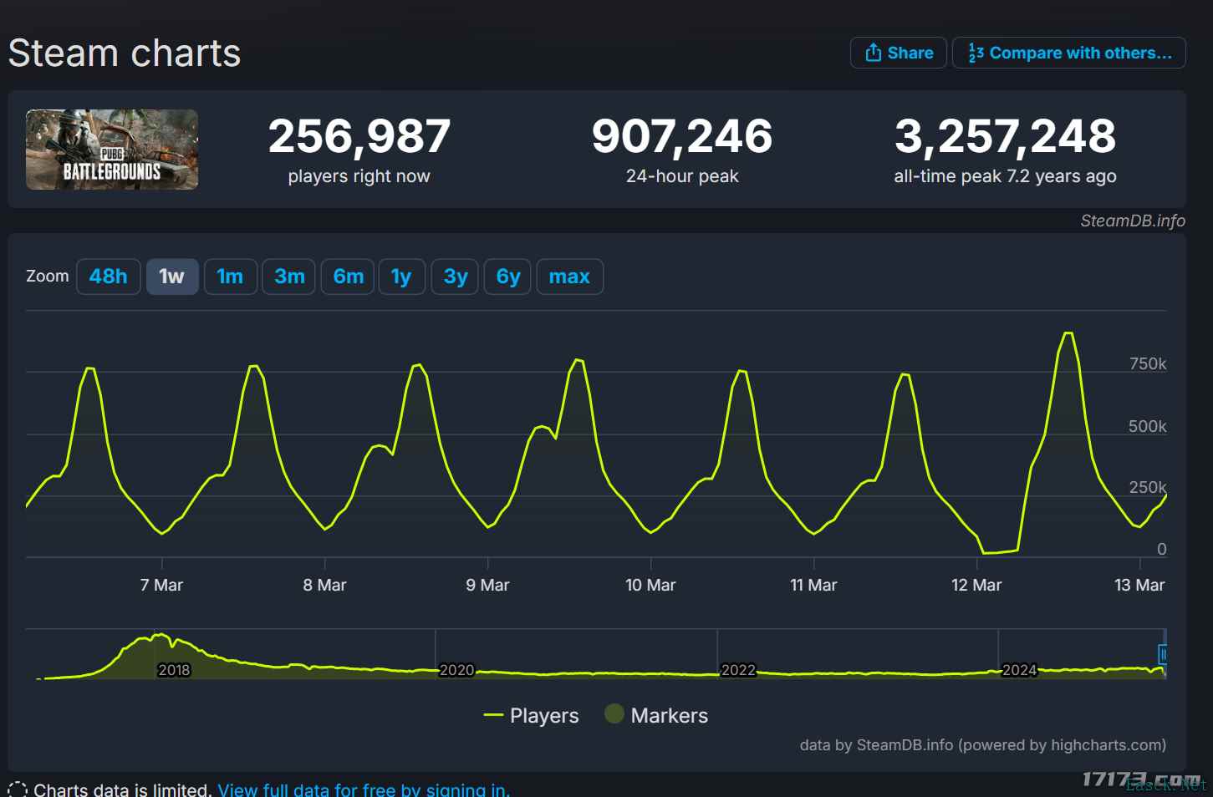The height and width of the screenshot is (797, 1213).
Task: Toggle the Markers legend item
Action: click(x=657, y=716)
